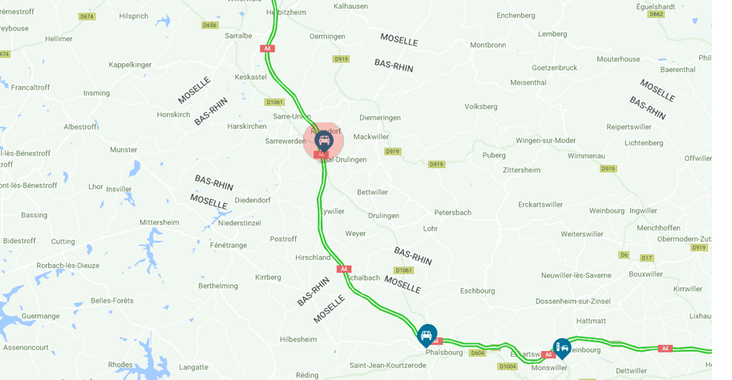The width and height of the screenshot is (732, 380).
Task: Click the Fénétrange town label
Action: click(228, 245)
